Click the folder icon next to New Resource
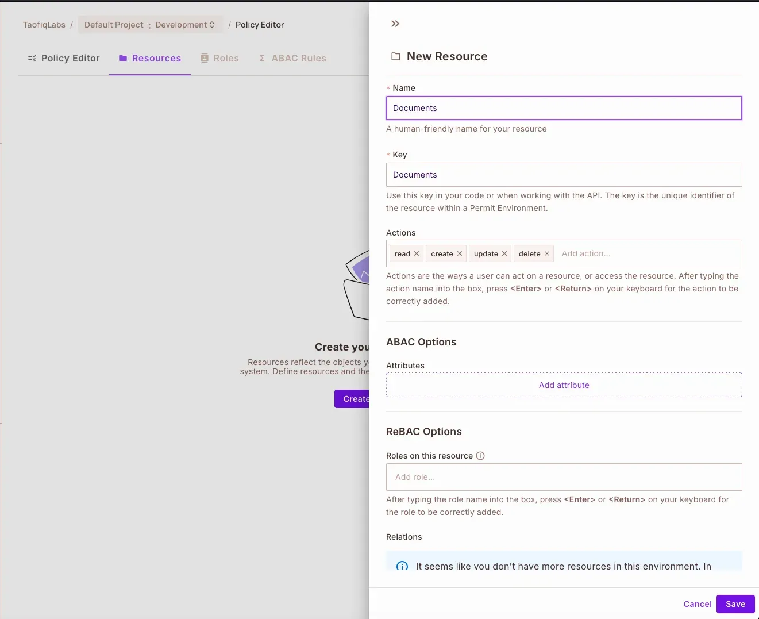 coord(396,56)
